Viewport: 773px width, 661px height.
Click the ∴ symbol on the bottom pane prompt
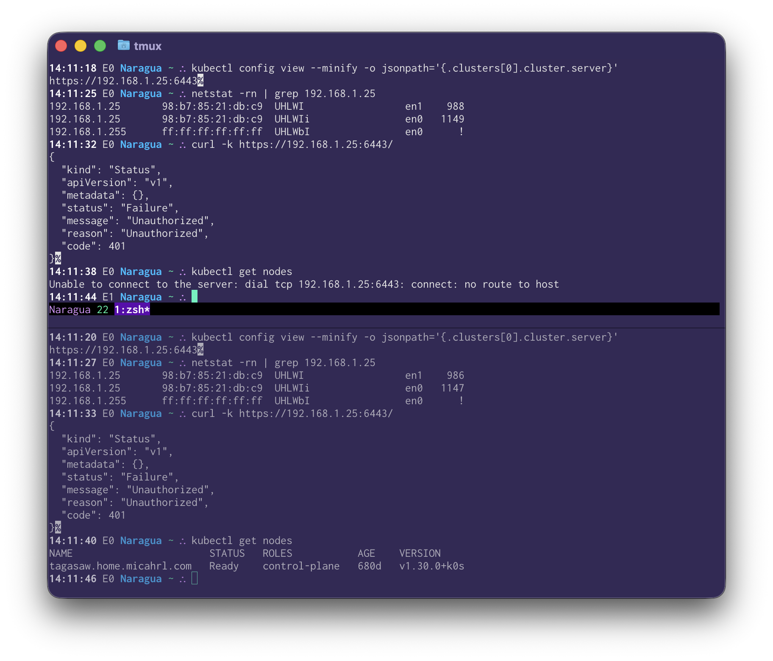tap(183, 578)
